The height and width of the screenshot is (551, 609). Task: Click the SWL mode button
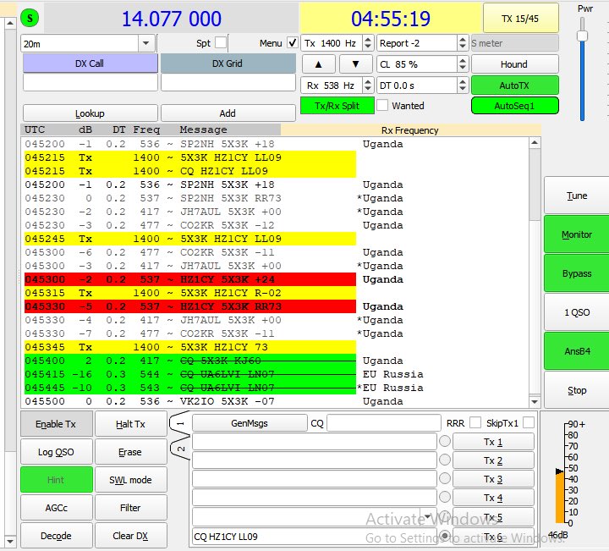[131, 480]
